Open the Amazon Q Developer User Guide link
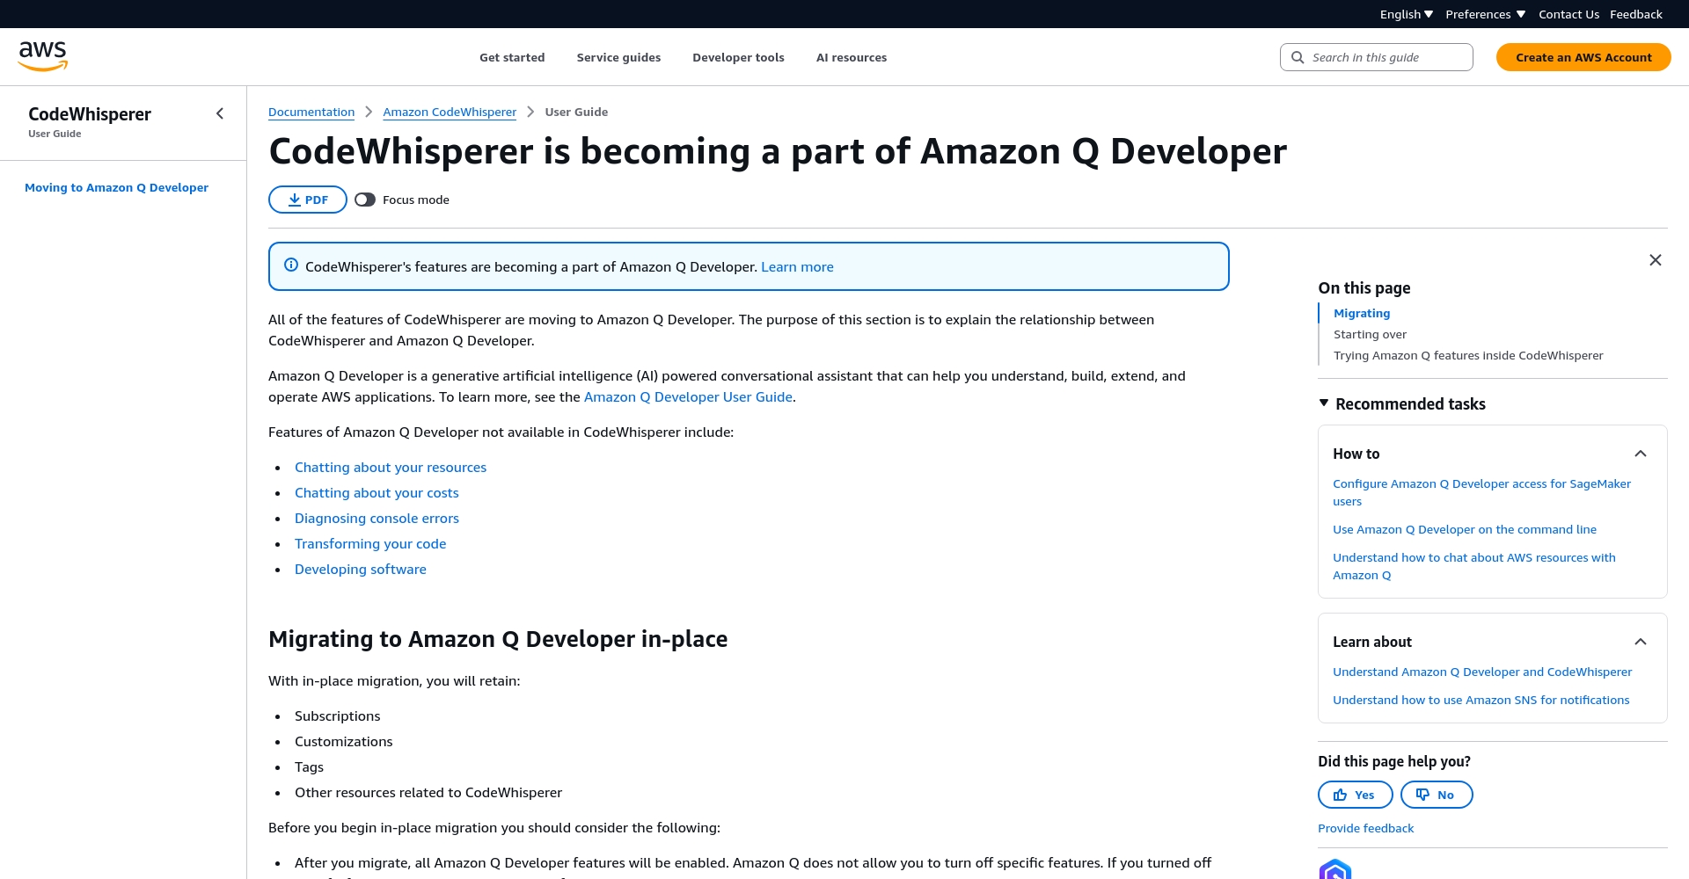1689x879 pixels. pyautogui.click(x=688, y=396)
